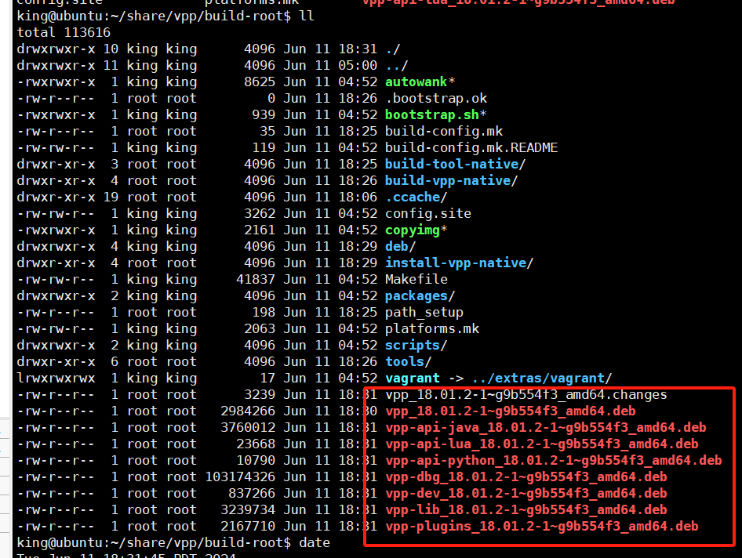This screenshot has height=558, width=742.
Task: Select the copyimg executable name
Action: [x=412, y=230]
